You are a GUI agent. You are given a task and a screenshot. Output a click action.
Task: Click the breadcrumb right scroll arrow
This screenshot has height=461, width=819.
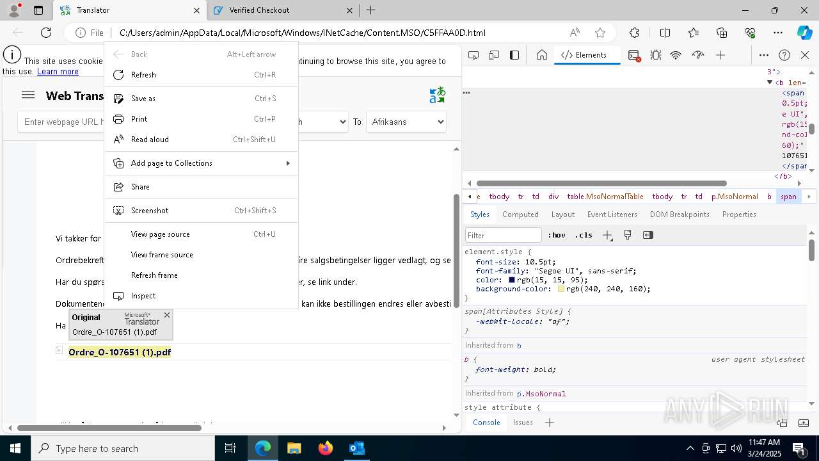809,197
